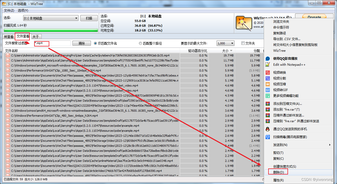This screenshot has height=184, width=337.
Task: Click MP4 icon of e736fe0562683360206303f992eb1b35.mp4 row
Action: [8, 55]
